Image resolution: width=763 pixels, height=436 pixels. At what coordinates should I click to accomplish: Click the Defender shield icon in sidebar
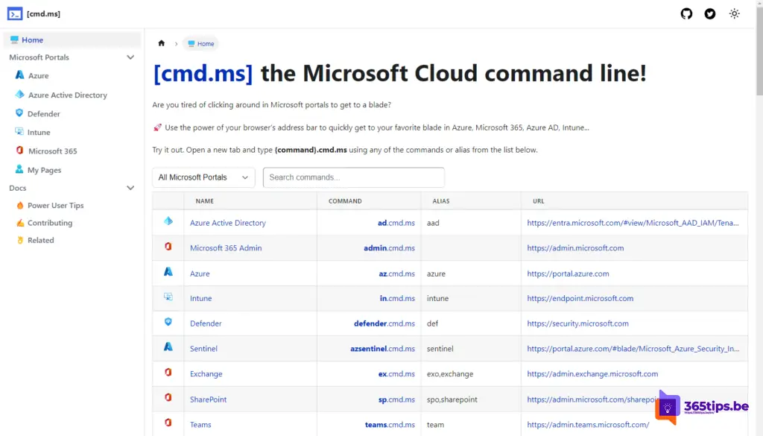tap(20, 113)
